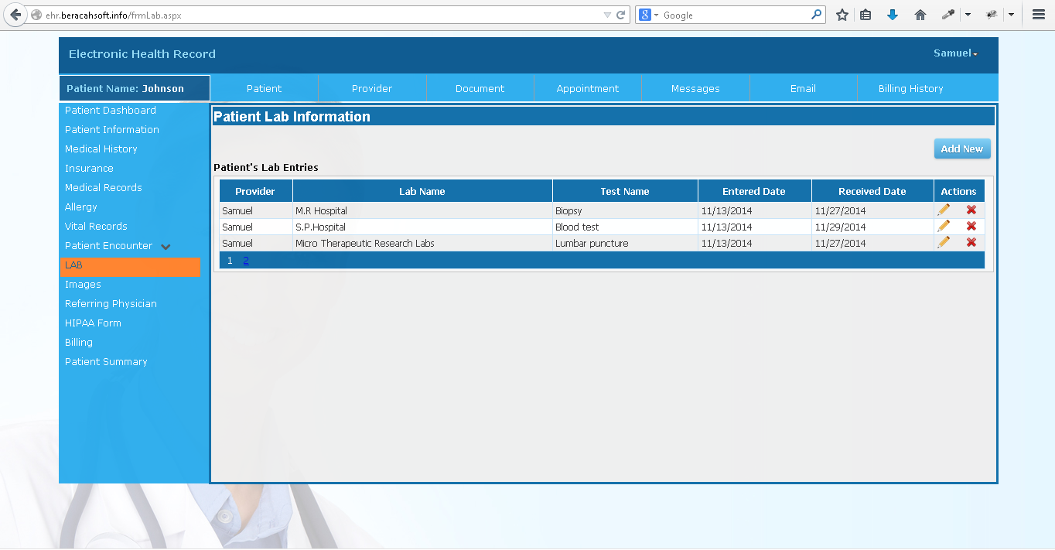The height and width of the screenshot is (550, 1055).
Task: Click the eyedropper add-on icon
Action: pos(947,15)
